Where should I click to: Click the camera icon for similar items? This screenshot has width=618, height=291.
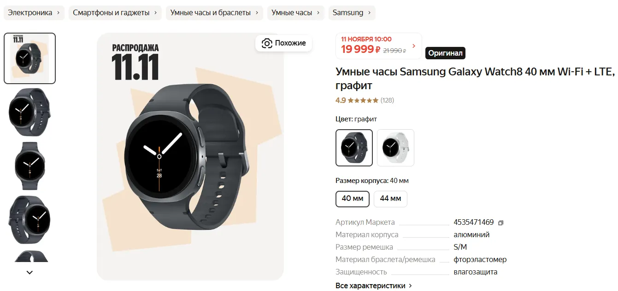pyautogui.click(x=267, y=43)
